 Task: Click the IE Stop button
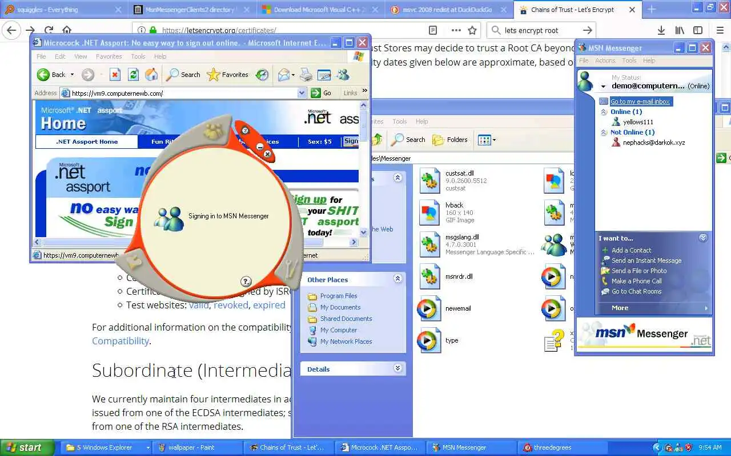[x=115, y=75]
